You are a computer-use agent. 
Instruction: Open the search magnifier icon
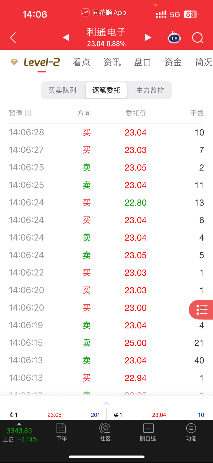point(198,38)
